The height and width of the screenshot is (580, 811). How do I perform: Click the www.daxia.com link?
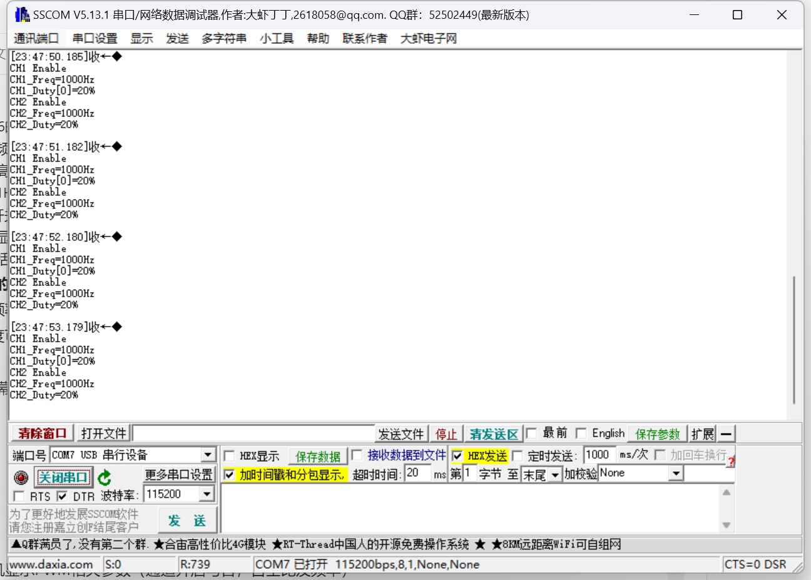click(52, 564)
